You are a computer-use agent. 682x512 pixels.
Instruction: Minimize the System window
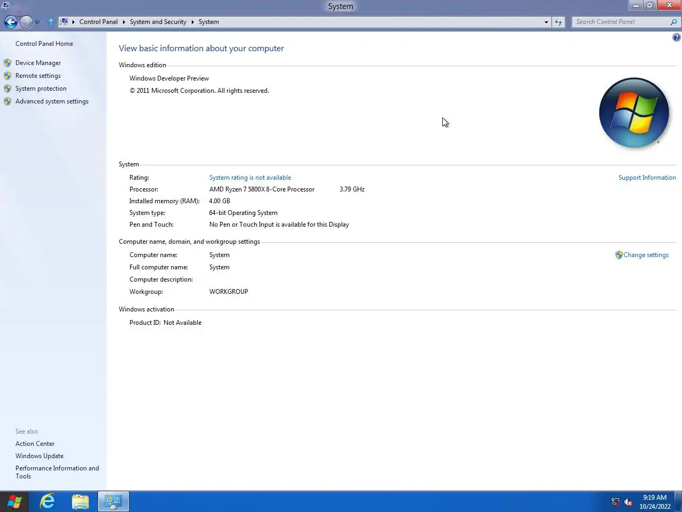pos(636,5)
